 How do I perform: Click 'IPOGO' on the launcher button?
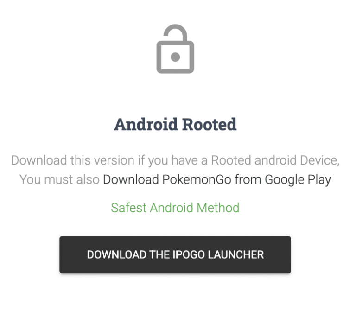click(x=189, y=255)
